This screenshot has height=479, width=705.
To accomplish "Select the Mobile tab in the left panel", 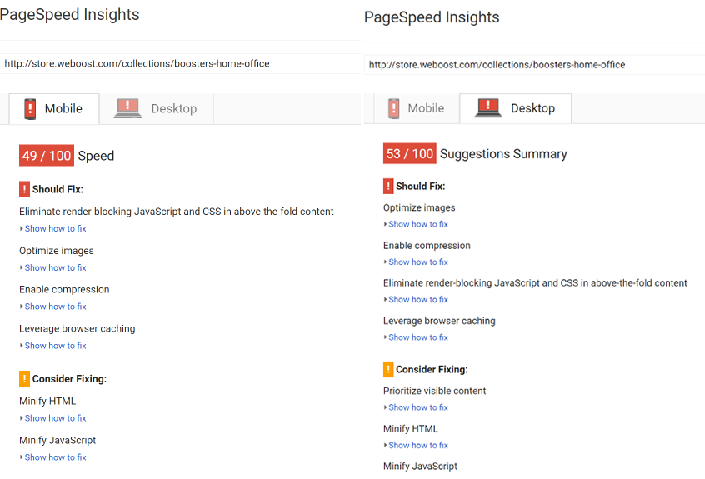I will pyautogui.click(x=54, y=109).
